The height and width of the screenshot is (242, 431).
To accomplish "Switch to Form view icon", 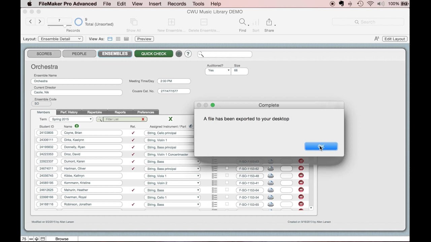I will pos(110,39).
